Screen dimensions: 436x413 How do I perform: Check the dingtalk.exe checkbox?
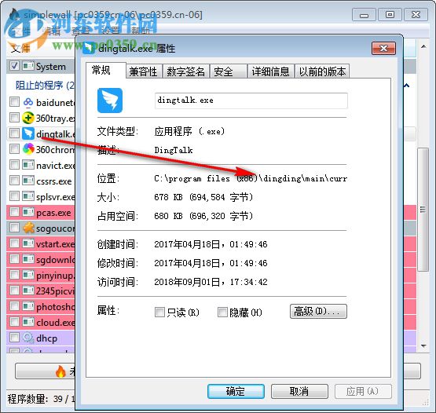click(x=14, y=133)
